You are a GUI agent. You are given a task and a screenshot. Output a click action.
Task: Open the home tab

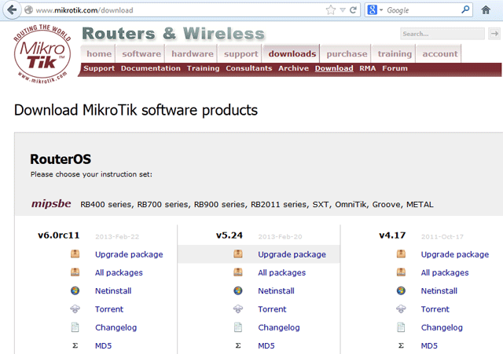pyautogui.click(x=99, y=53)
